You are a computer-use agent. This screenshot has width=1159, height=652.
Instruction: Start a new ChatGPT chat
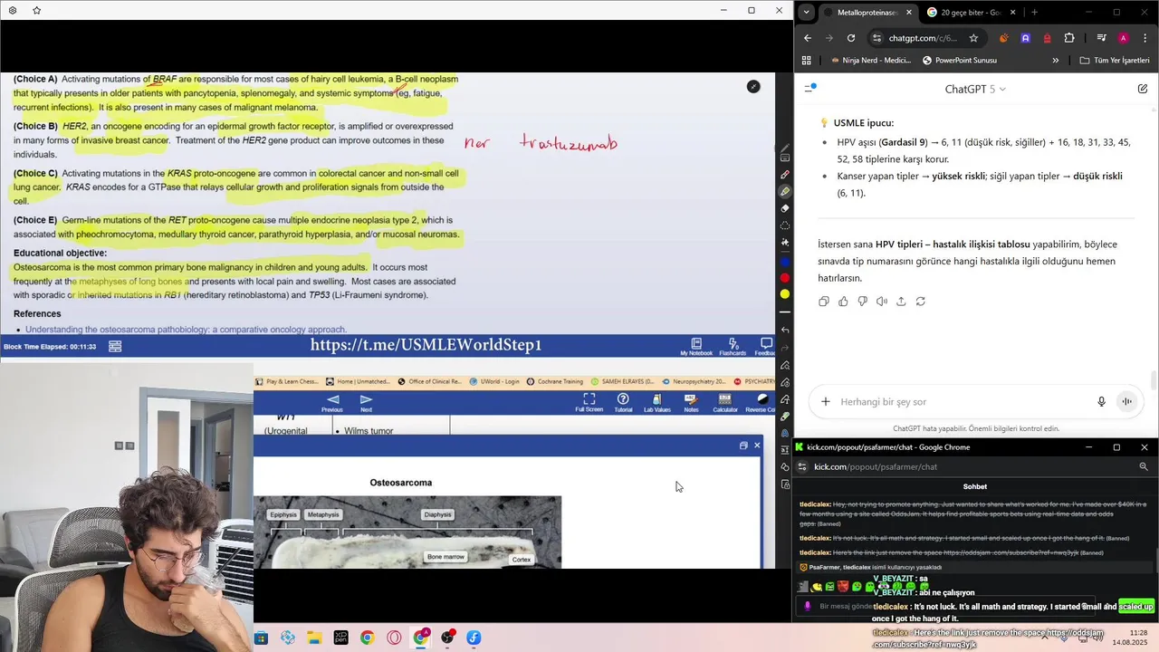click(x=1143, y=89)
